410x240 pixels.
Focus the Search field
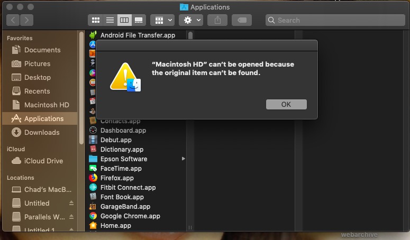pos(335,20)
